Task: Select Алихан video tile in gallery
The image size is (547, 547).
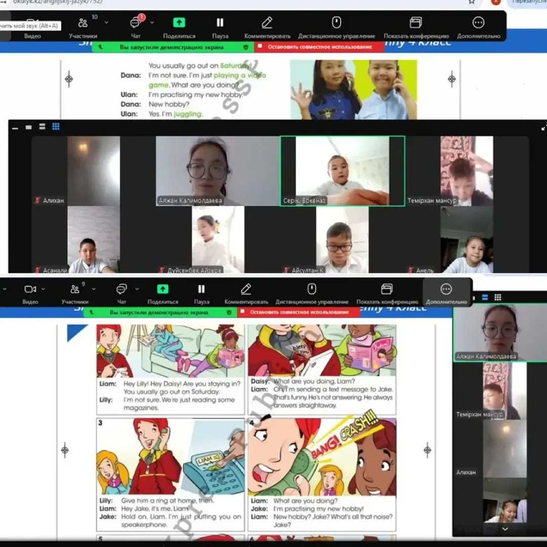Action: click(94, 171)
